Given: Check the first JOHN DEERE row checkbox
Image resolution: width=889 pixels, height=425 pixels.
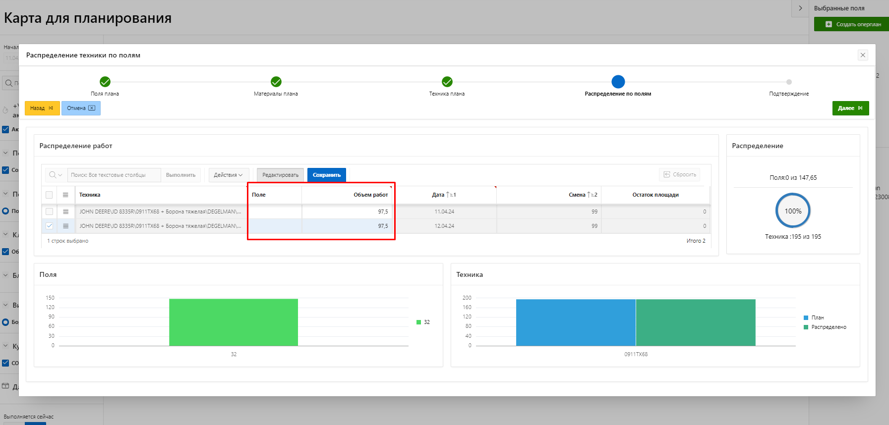Looking at the screenshot, I should pyautogui.click(x=49, y=212).
